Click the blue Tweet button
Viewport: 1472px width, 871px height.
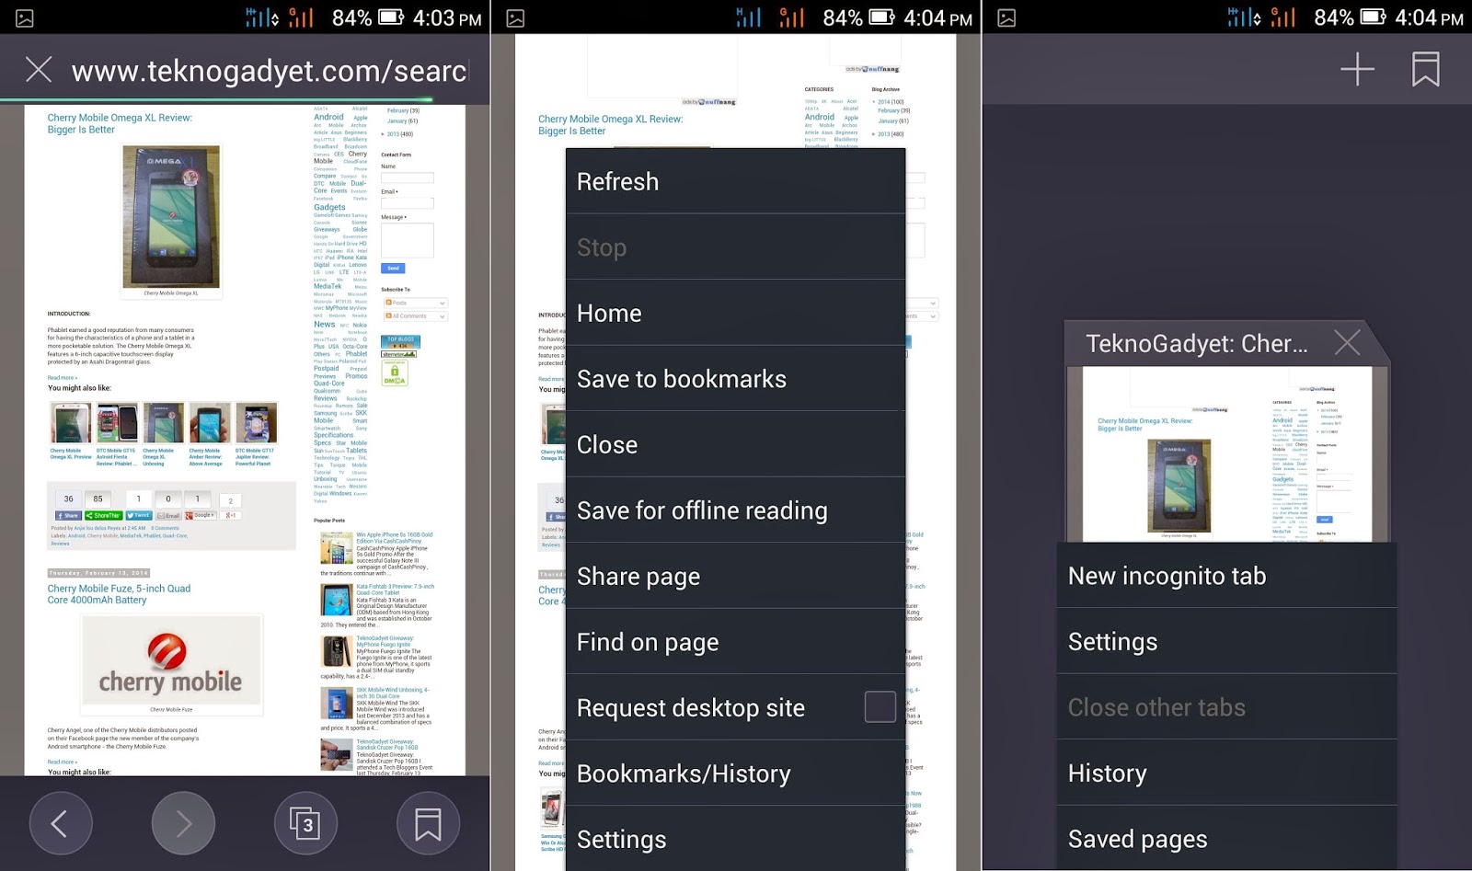pos(139,516)
